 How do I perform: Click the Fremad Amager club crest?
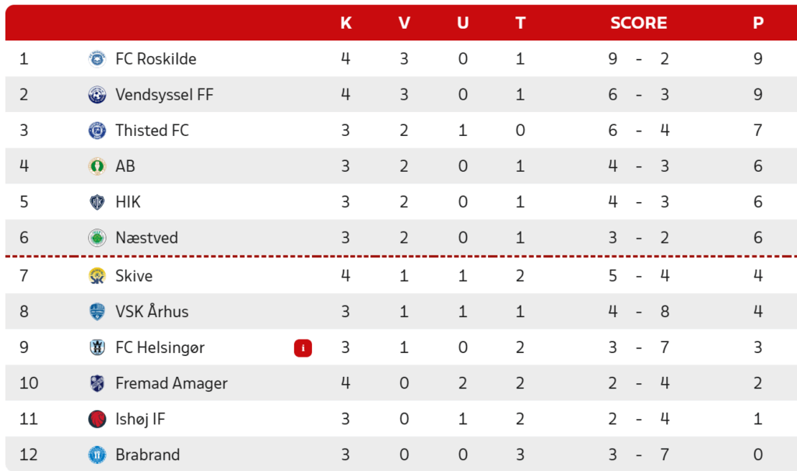click(97, 383)
